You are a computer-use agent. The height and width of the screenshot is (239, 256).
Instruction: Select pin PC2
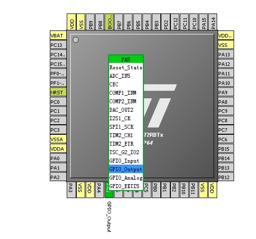point(58,120)
